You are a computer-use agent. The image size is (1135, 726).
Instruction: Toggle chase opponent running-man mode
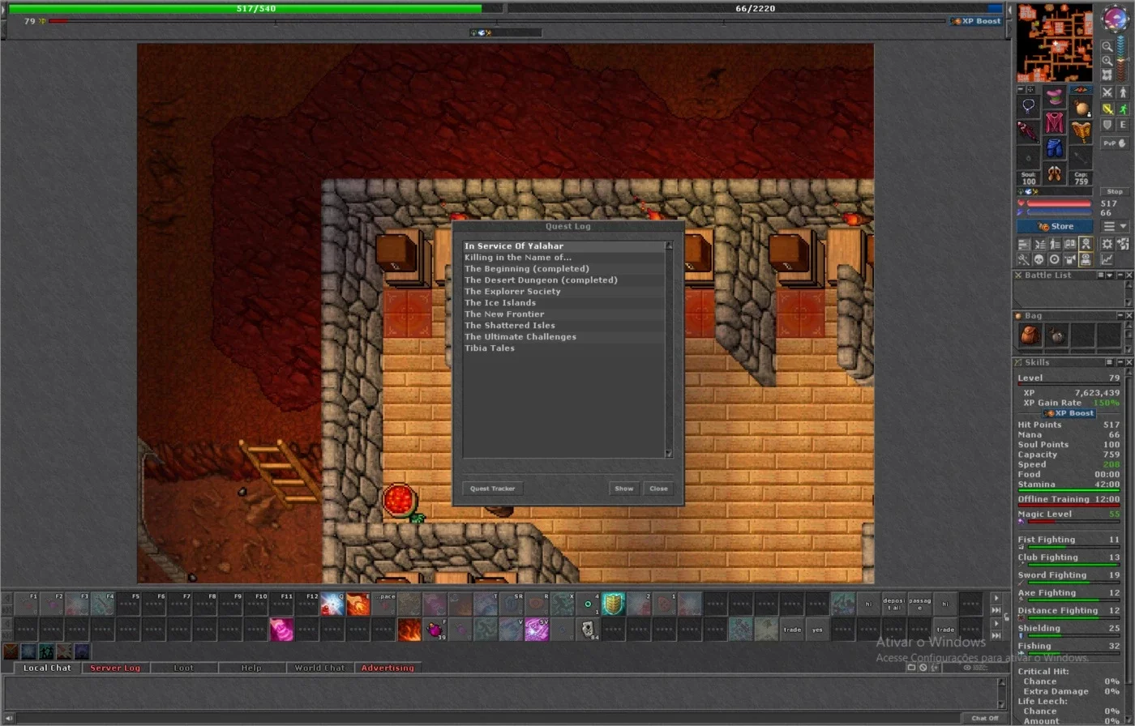[x=1123, y=109]
